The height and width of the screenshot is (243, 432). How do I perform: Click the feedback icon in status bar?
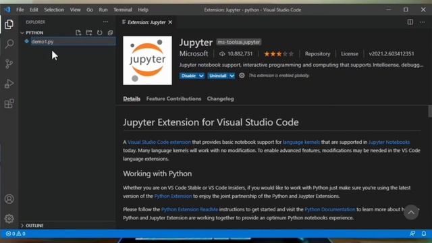412,234
